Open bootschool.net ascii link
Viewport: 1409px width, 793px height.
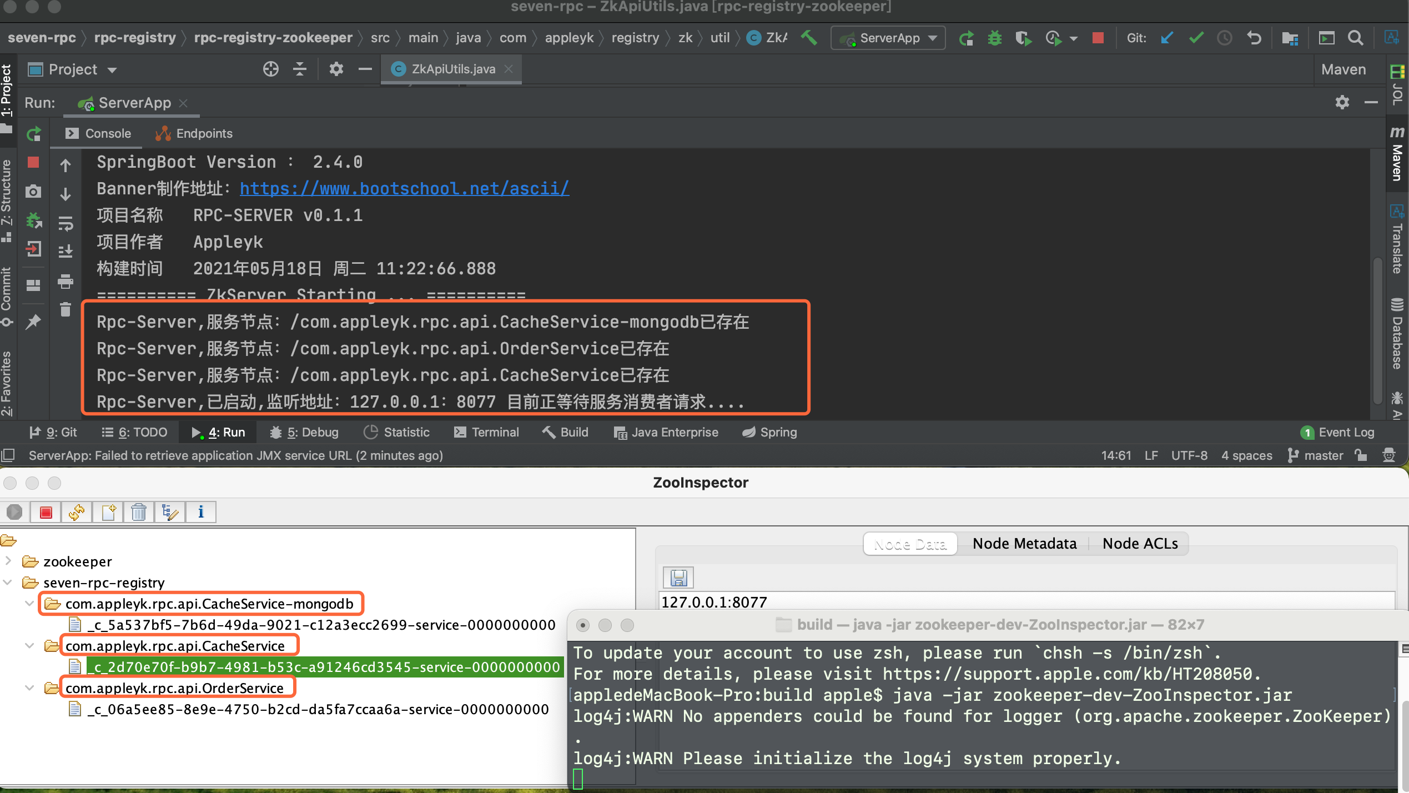tap(404, 189)
